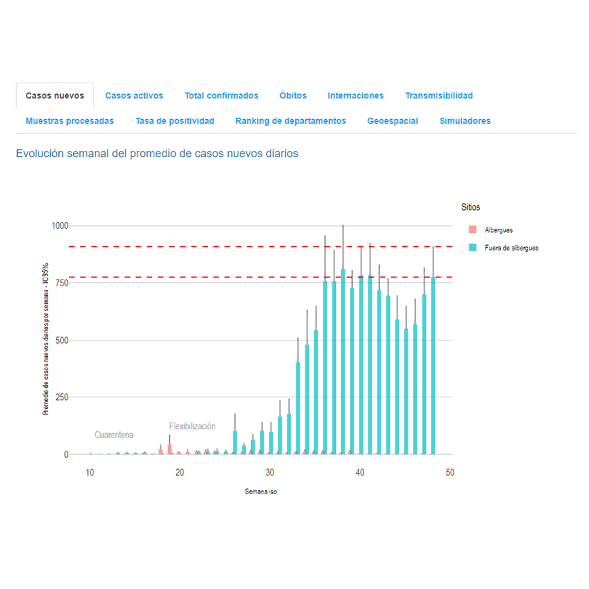The height and width of the screenshot is (589, 589).
Task: Click the Flexibilización annotation on chart
Action: [x=192, y=427]
